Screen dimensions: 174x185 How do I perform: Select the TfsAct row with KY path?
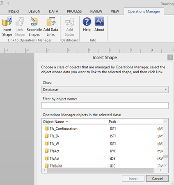[103, 151]
